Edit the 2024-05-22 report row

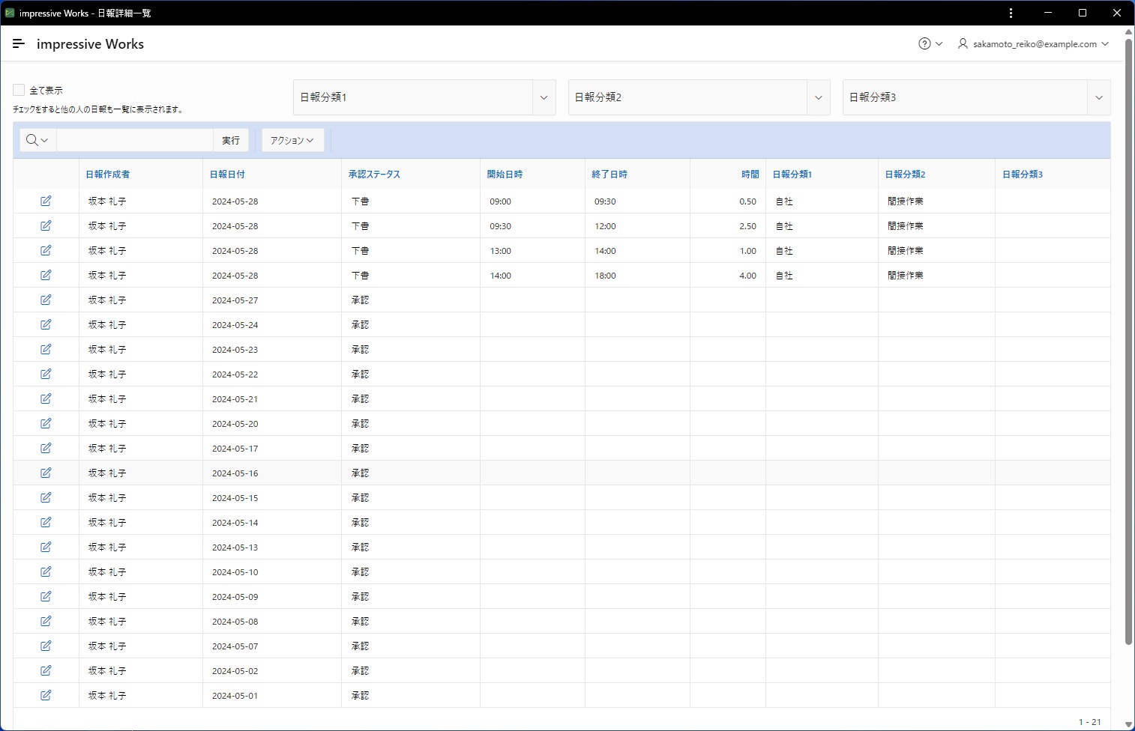click(46, 374)
